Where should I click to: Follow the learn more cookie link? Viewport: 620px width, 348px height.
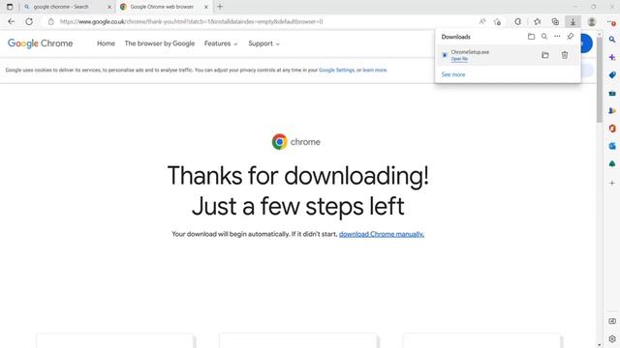click(375, 71)
